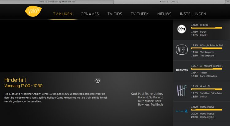The width and height of the screenshot is (230, 126).
Task: Open the TV-GIDS menu
Action: pos(115,14)
